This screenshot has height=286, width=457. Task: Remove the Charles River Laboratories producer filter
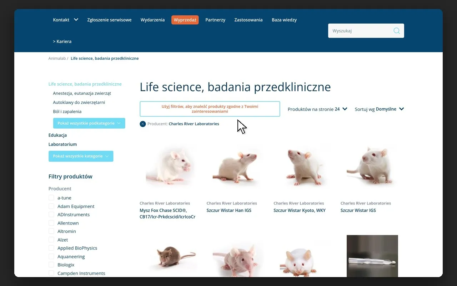coord(143,124)
